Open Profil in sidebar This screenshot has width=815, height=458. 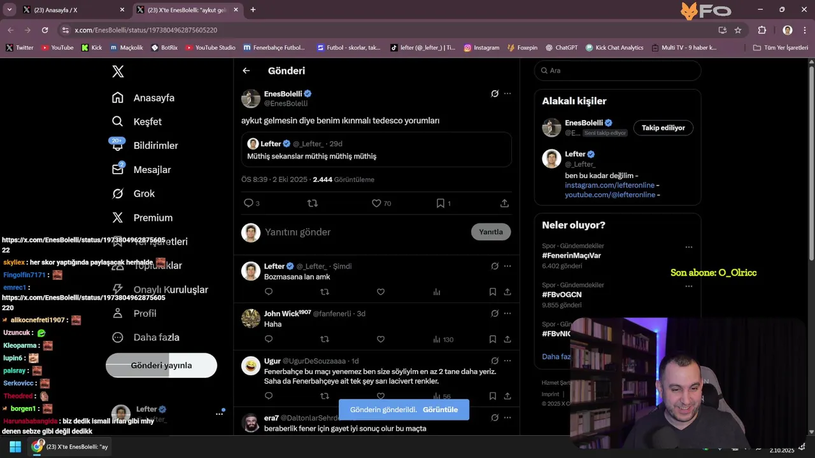coord(134,314)
